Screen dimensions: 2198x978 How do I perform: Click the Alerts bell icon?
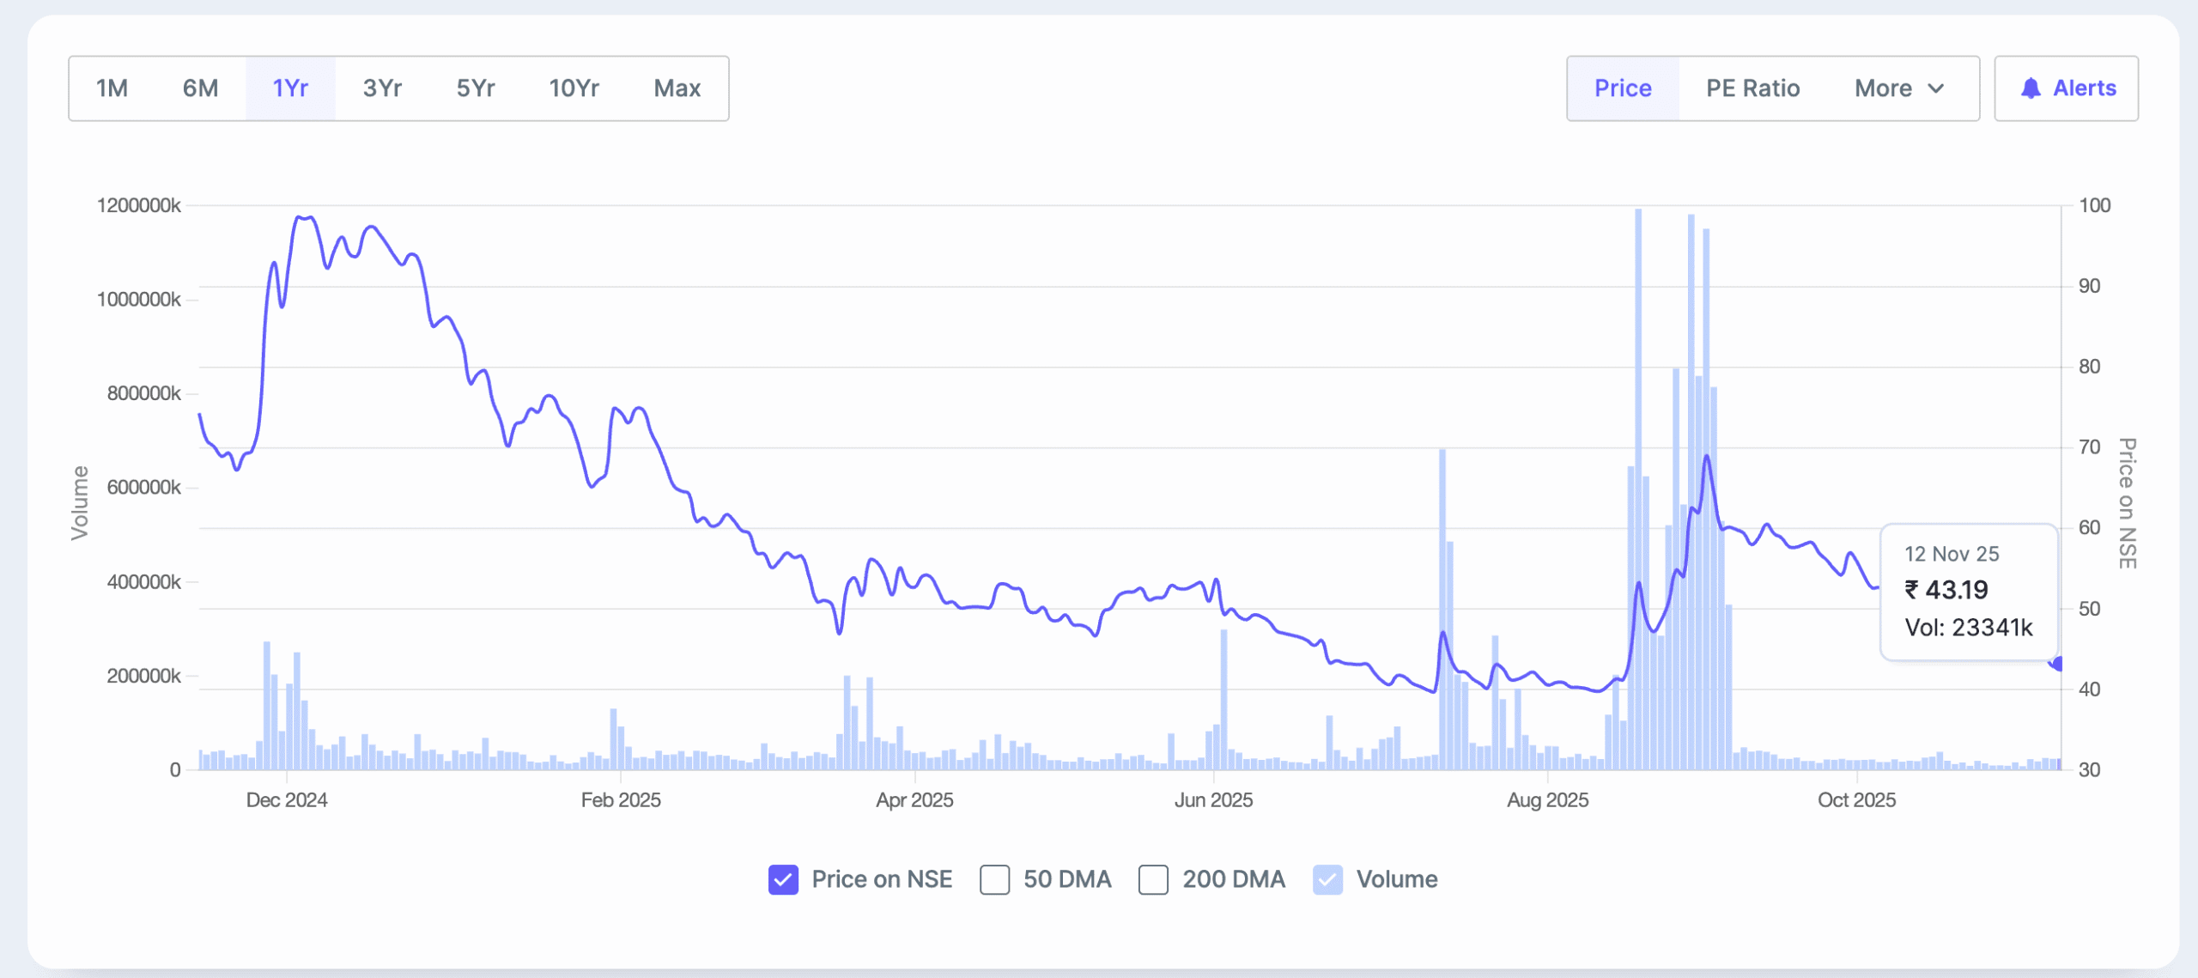(2034, 88)
